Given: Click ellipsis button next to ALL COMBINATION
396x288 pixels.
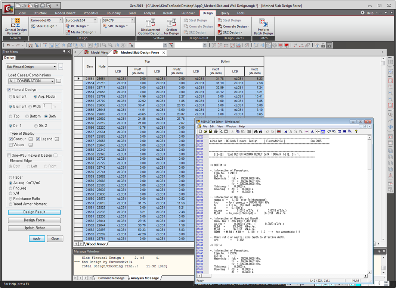Looking at the screenshot, I should coord(59,81).
